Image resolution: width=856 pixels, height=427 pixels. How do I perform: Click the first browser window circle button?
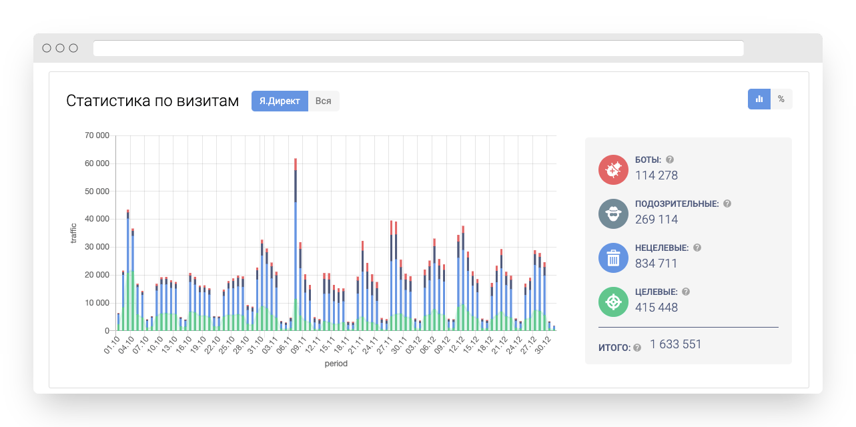[47, 48]
